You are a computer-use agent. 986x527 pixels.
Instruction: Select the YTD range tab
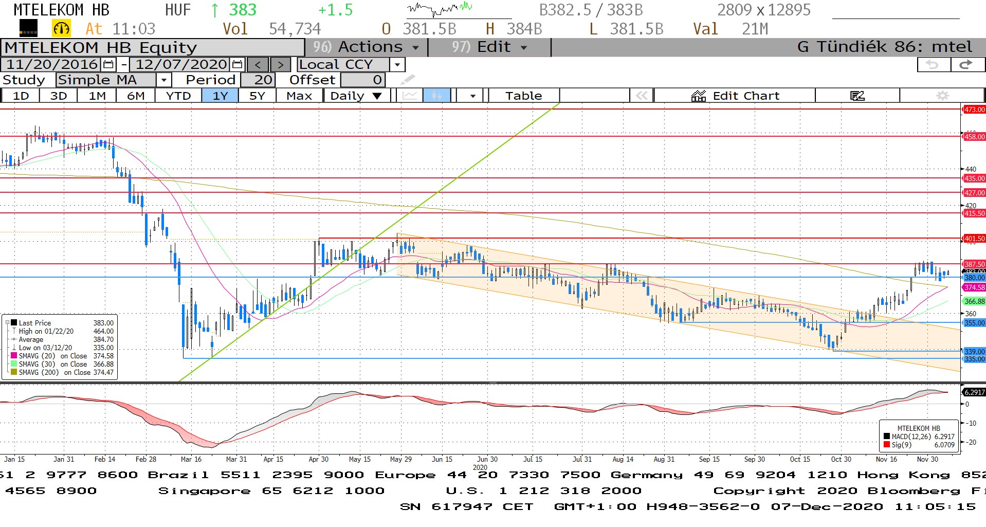click(178, 96)
